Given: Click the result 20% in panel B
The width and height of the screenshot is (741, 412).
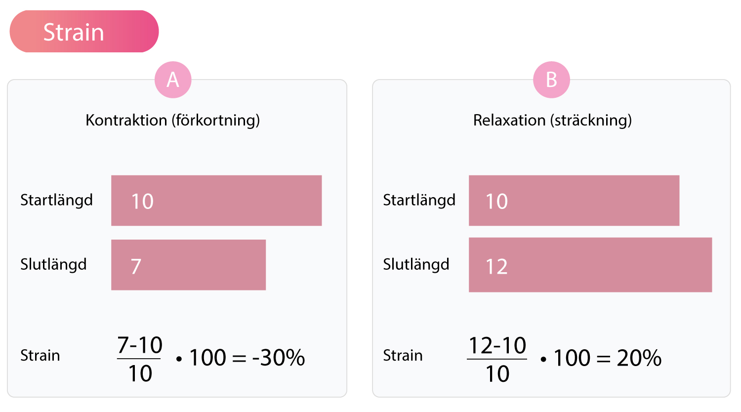Looking at the screenshot, I should pyautogui.click(x=639, y=358).
